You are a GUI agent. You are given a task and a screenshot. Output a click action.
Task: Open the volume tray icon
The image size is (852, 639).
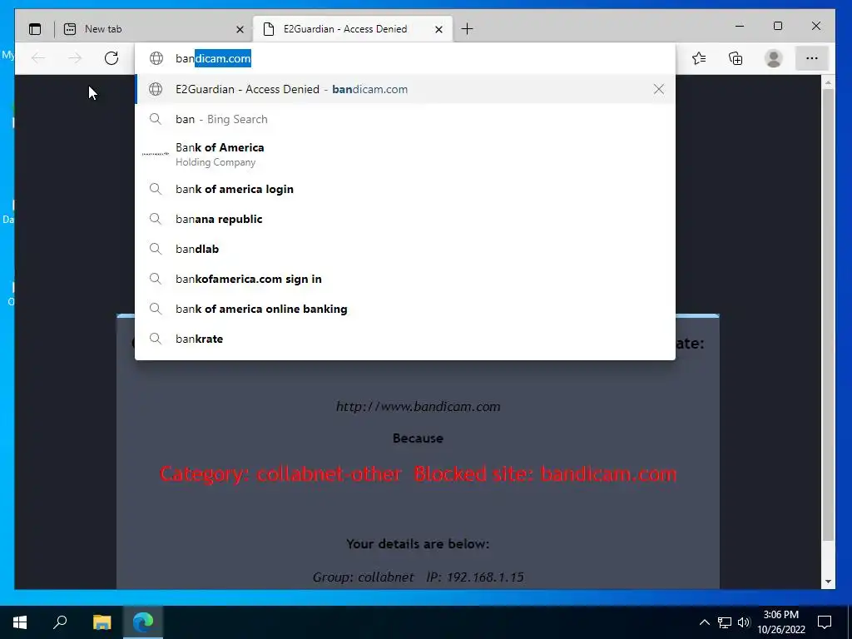(744, 622)
